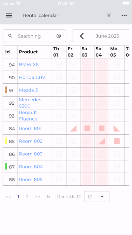Add booking for BMW X6 on Thursday 01
This screenshot has height=235, width=132.
(59, 64)
